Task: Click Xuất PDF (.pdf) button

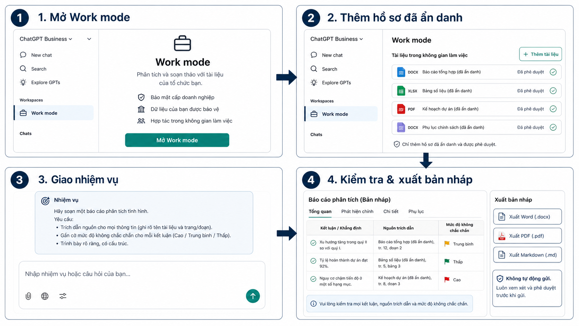Action: (527, 236)
